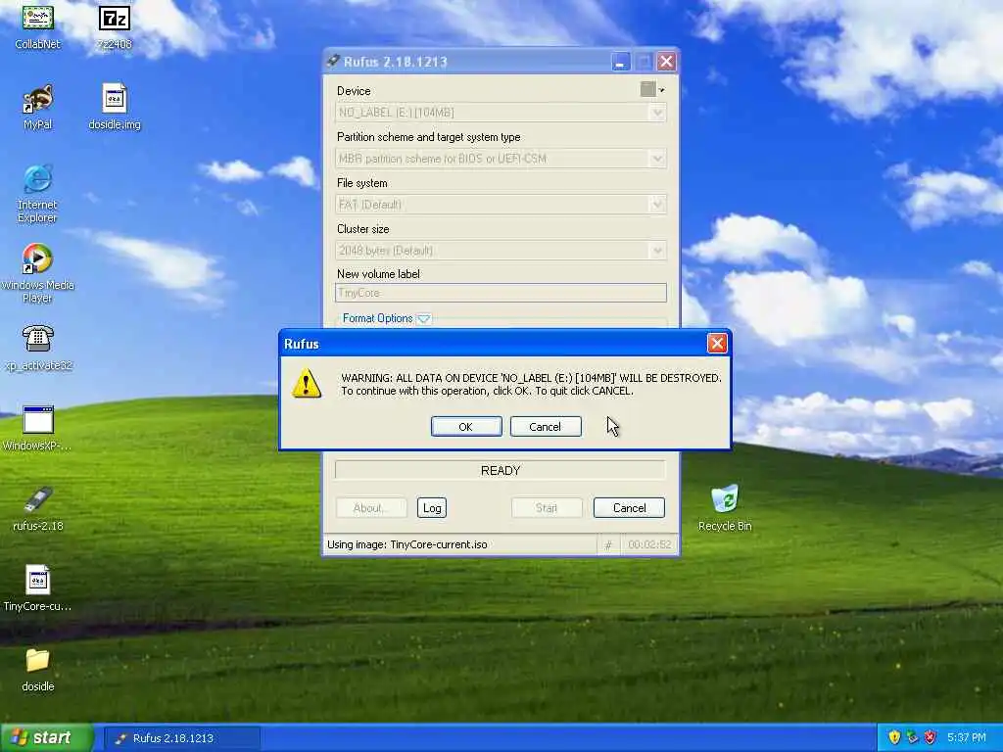
Task: Select the dosidle folder icon
Action: pos(38,670)
